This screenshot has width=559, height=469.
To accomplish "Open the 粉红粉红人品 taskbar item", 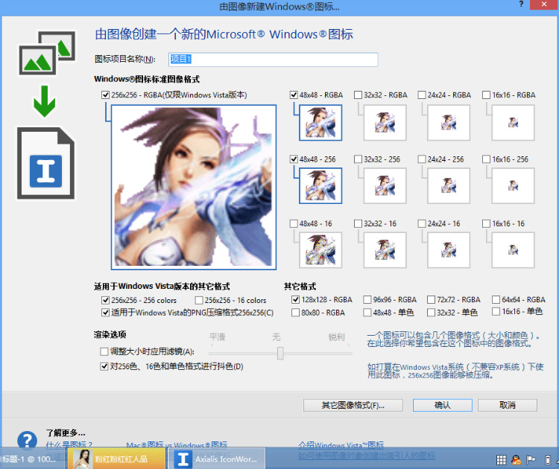I will pos(116,459).
